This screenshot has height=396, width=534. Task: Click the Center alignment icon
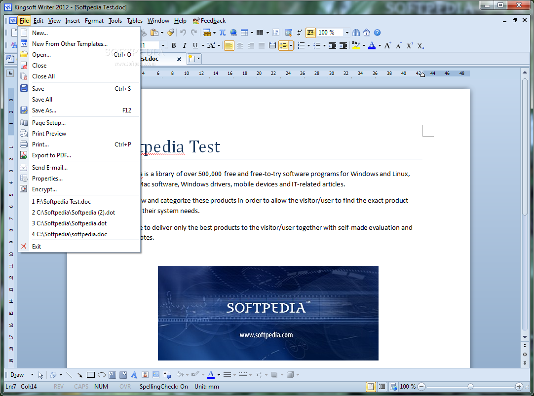[240, 45]
